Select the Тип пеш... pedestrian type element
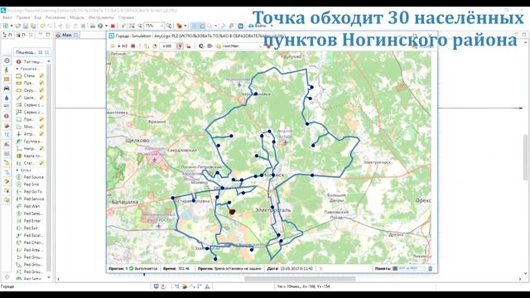Screen dimensions: 530x298 pyautogui.click(x=29, y=62)
